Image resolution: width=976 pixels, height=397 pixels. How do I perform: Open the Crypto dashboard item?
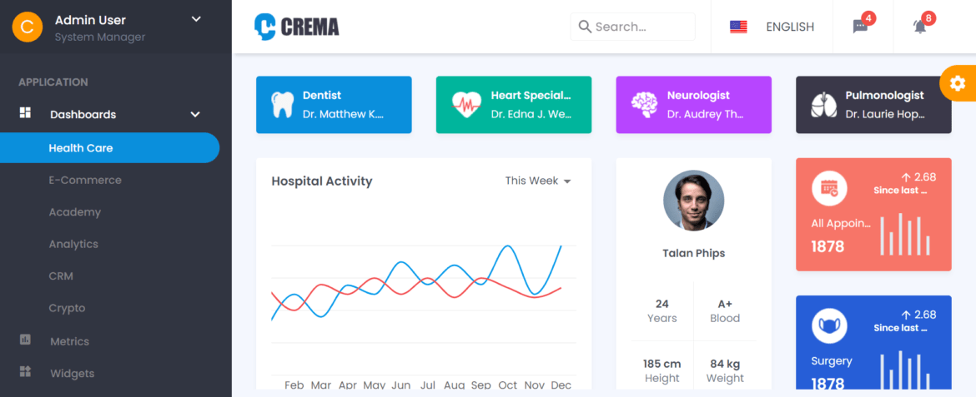click(x=68, y=308)
